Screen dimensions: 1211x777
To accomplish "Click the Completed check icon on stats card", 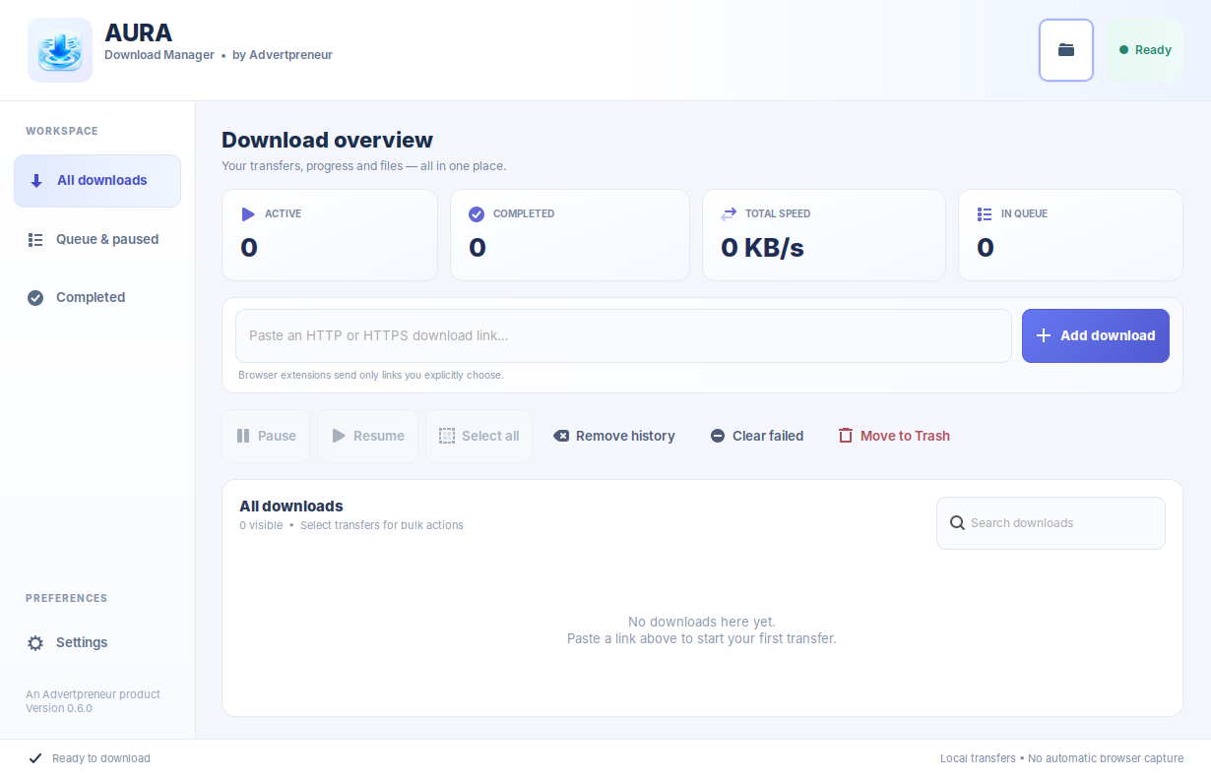I will pyautogui.click(x=477, y=213).
